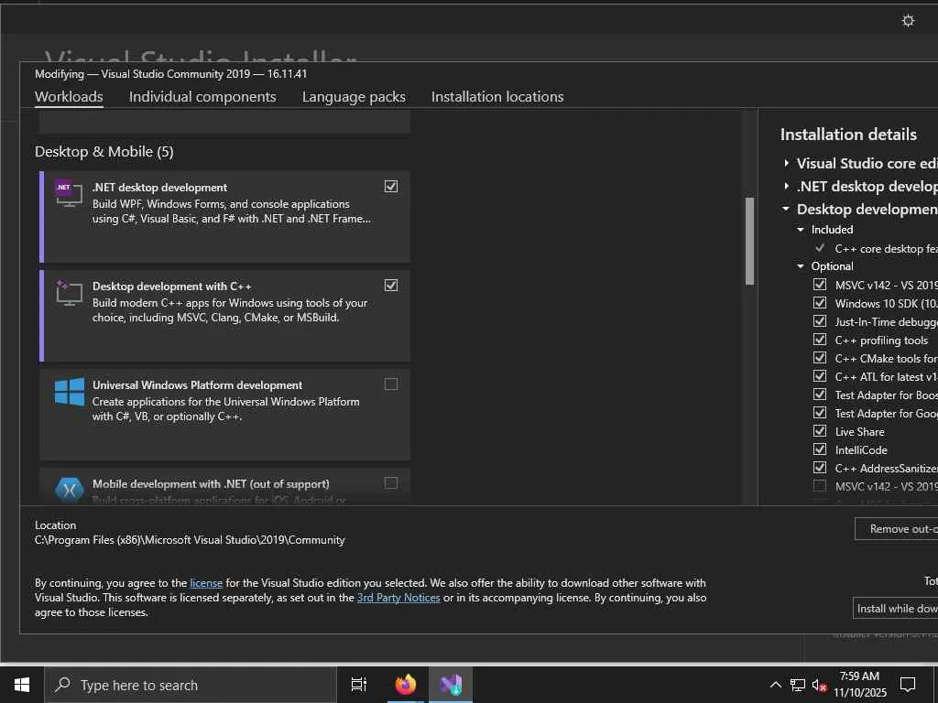
Task: Show hidden system tray icons
Action: coord(775,685)
